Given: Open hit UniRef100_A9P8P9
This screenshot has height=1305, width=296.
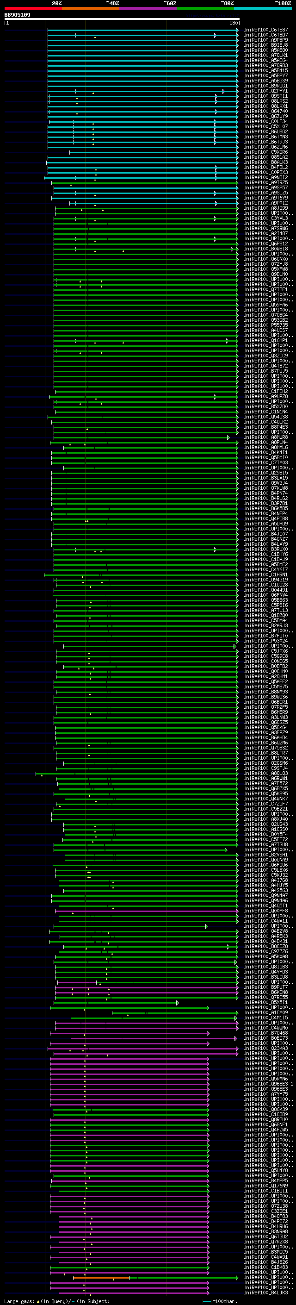Looking at the screenshot, I should (x=265, y=40).
